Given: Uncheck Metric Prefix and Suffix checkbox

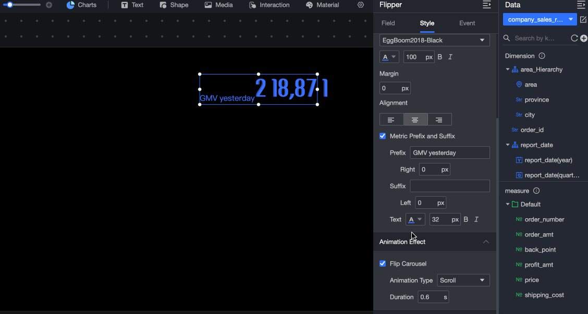Looking at the screenshot, I should pos(383,136).
